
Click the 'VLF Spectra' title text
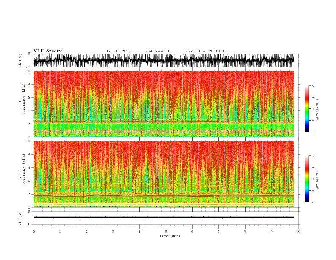click(x=48, y=51)
